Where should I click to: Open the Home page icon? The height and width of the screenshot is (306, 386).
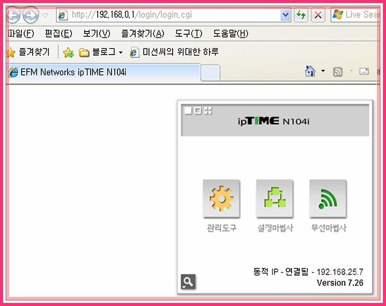[x=310, y=71]
